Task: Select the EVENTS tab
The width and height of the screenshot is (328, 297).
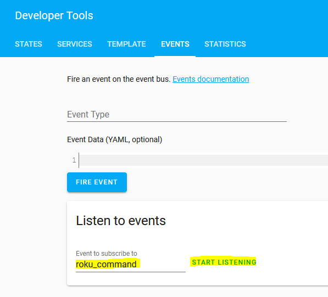Action: point(175,44)
